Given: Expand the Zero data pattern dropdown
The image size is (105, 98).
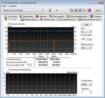Looking at the screenshot, I should [x=86, y=48].
